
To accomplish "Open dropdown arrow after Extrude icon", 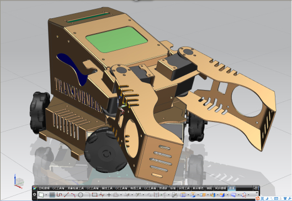I will tap(188, 195).
